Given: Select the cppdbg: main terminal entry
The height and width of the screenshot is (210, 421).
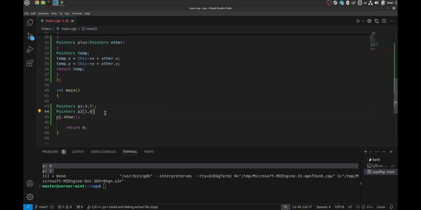Looking at the screenshot, I should click(381, 171).
